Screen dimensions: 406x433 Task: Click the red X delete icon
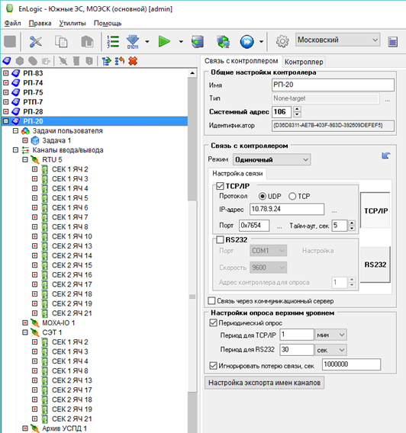coord(133,61)
